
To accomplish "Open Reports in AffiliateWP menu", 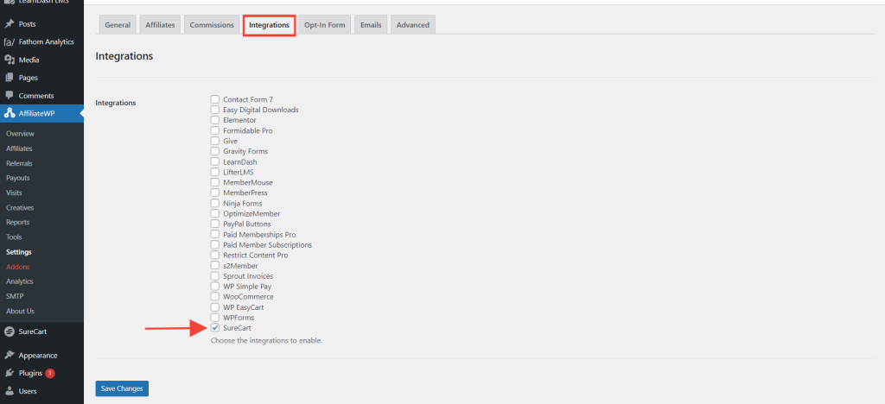I will [18, 223].
